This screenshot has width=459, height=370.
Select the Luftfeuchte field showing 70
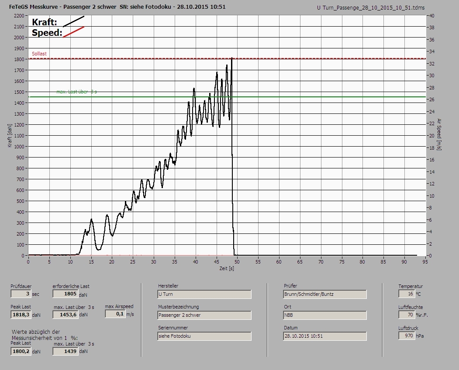pyautogui.click(x=406, y=315)
